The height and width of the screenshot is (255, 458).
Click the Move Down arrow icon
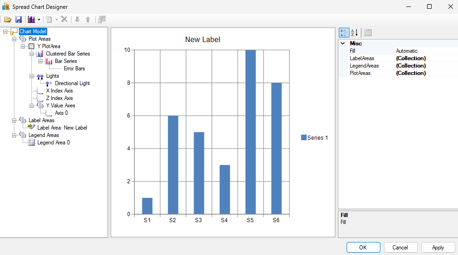pyautogui.click(x=77, y=19)
